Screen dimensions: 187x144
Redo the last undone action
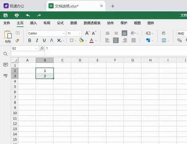click(x=39, y=16)
